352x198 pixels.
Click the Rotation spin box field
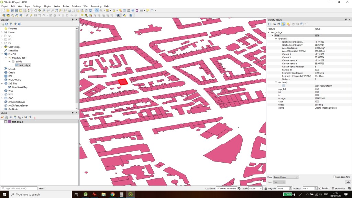[308, 188]
